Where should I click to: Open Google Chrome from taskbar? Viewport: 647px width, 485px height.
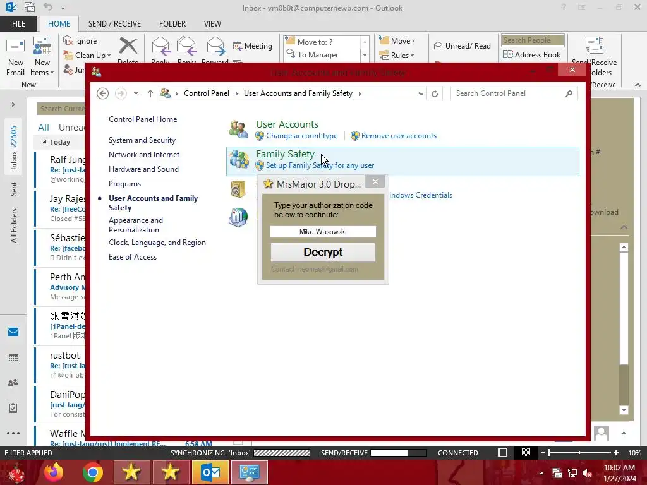coord(92,472)
